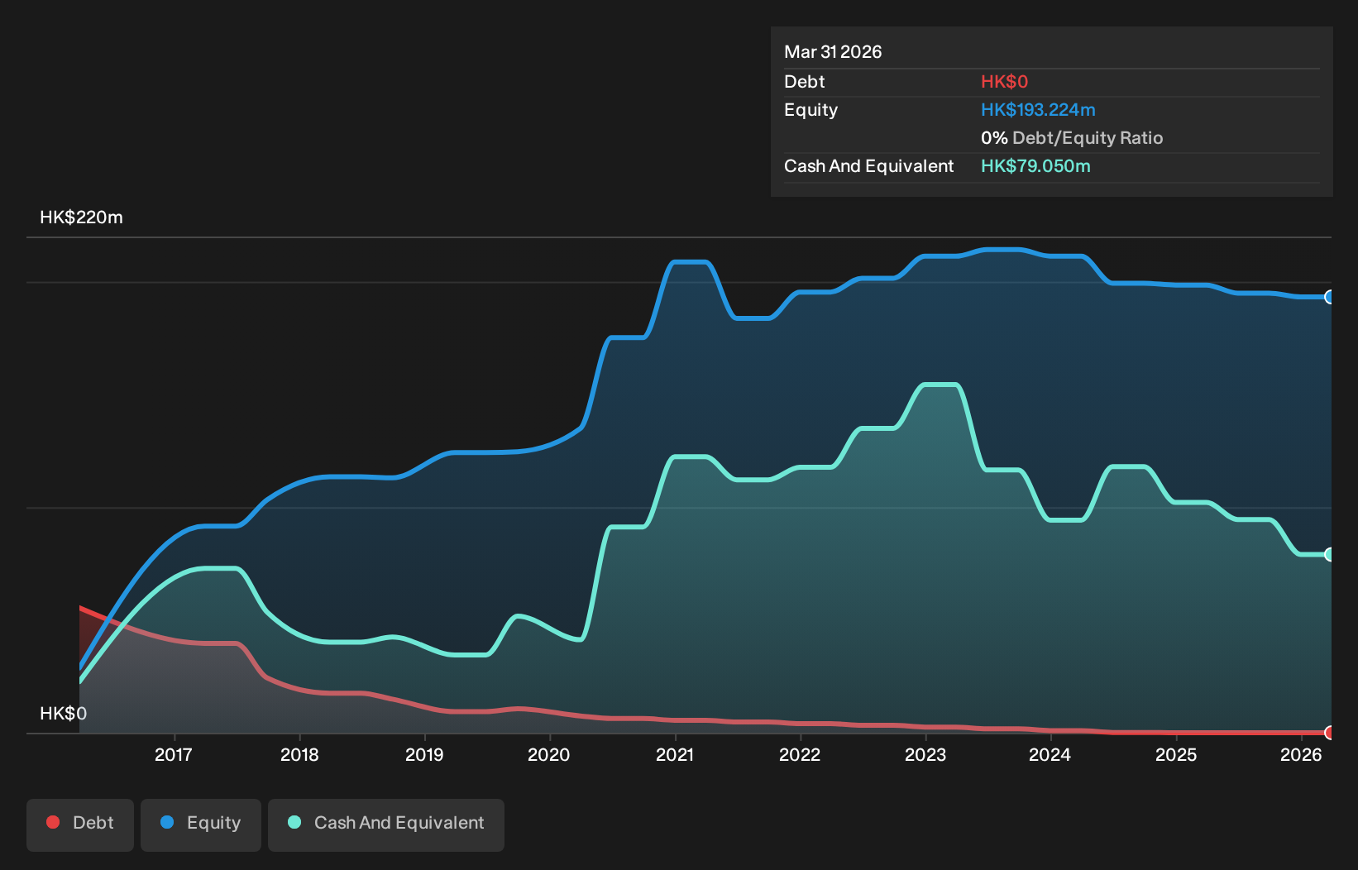This screenshot has width=1358, height=870.
Task: Toggle the Cash And Equivalent legend button
Action: point(386,825)
